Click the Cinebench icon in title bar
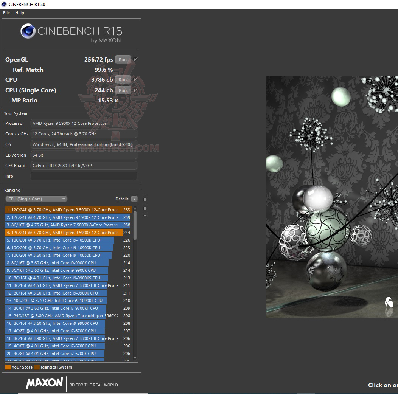Image resolution: width=398 pixels, height=394 pixels. [x=4, y=4]
